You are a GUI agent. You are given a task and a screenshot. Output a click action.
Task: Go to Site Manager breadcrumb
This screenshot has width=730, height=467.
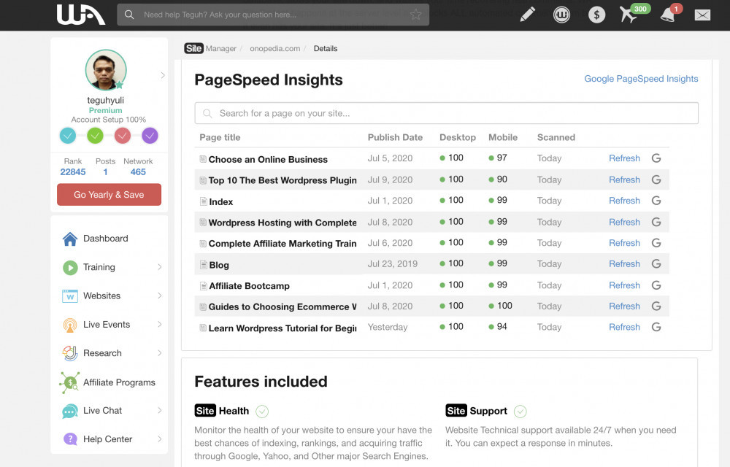click(210, 48)
